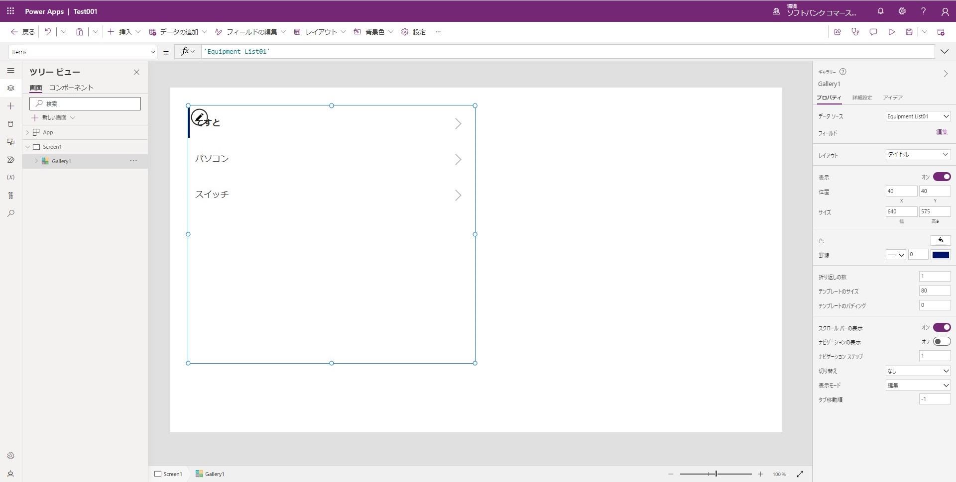Open Power Automate icon in left rail
Screen dimensions: 956x482
point(10,160)
